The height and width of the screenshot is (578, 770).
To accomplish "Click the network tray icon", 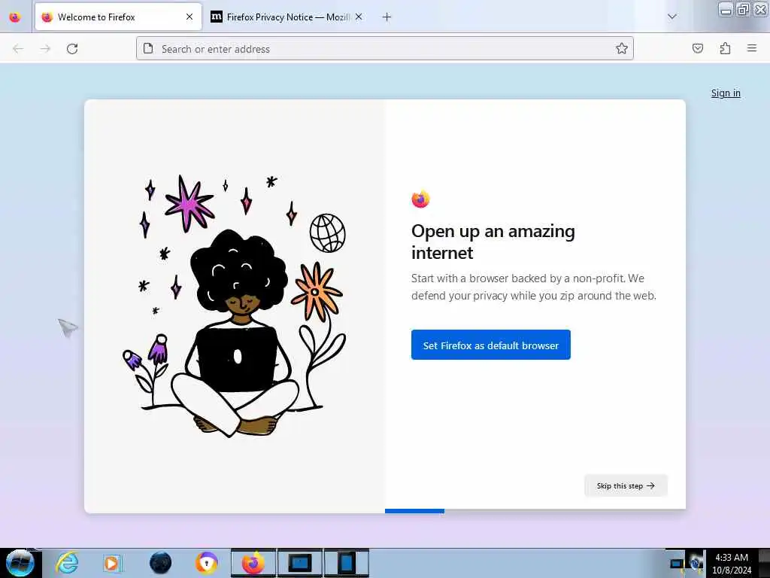I will click(x=677, y=564).
